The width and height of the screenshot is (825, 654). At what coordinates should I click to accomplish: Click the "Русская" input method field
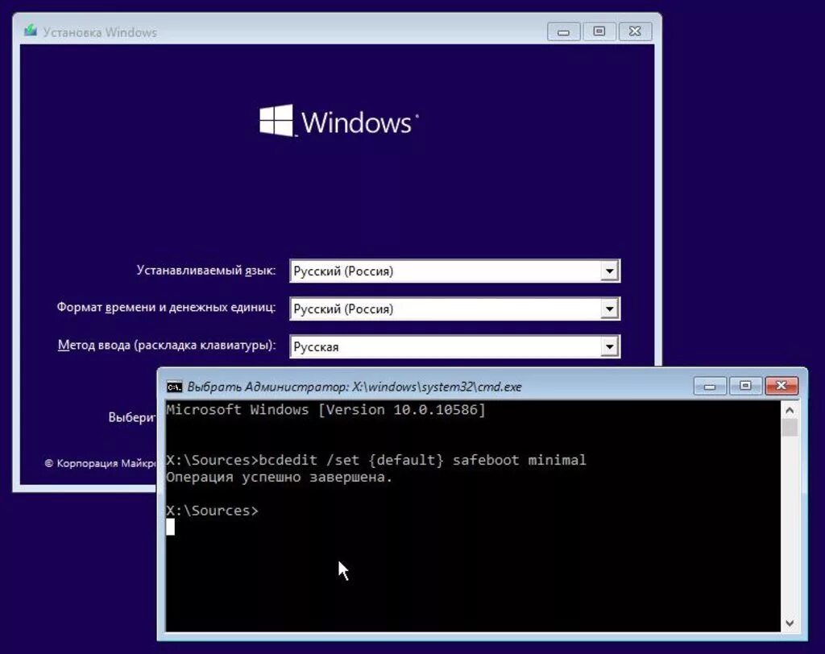click(x=454, y=346)
